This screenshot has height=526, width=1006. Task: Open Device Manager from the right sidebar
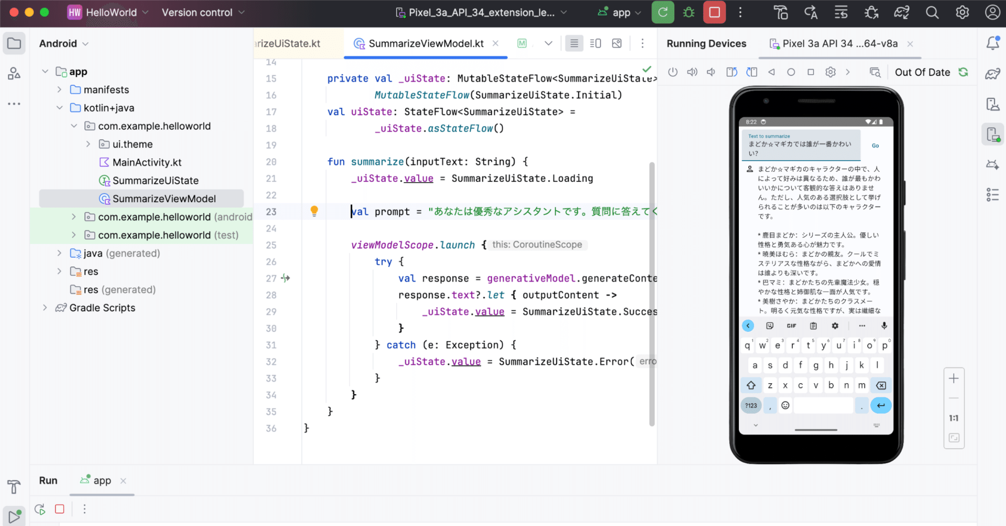point(993,104)
